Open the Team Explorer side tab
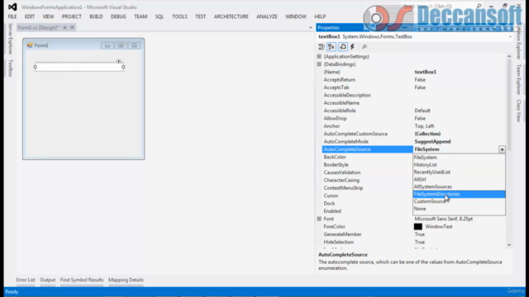Image resolution: width=529 pixels, height=297 pixels. point(519,79)
